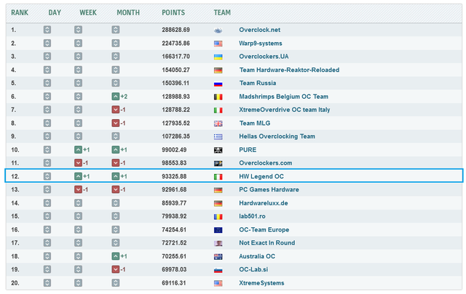Click green week up arrow for PURE
The height and width of the screenshot is (294, 466).
pyautogui.click(x=78, y=150)
